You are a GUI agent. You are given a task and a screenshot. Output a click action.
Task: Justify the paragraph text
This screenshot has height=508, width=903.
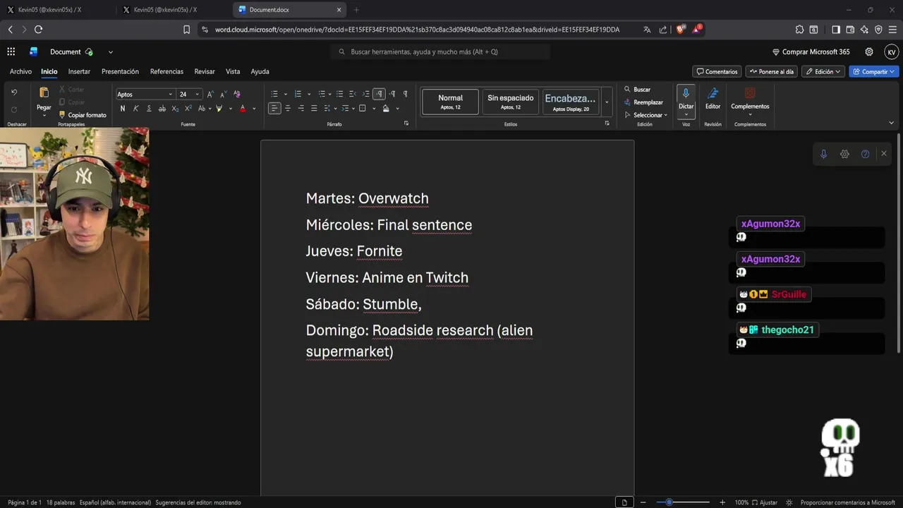pyautogui.click(x=314, y=109)
